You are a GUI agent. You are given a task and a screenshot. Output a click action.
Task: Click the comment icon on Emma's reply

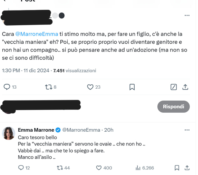click(21, 168)
